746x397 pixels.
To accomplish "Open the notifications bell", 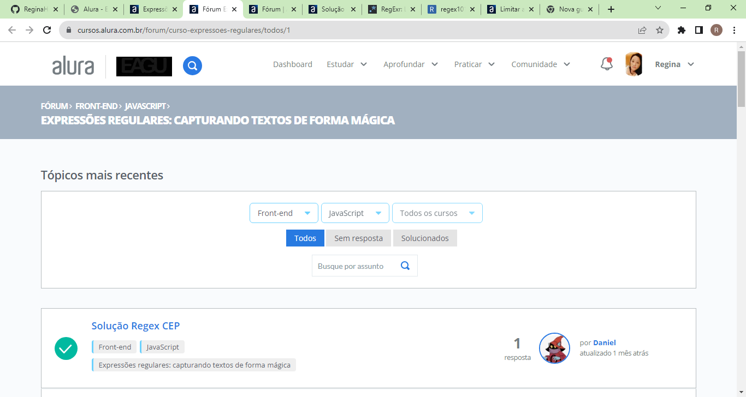I will [607, 64].
